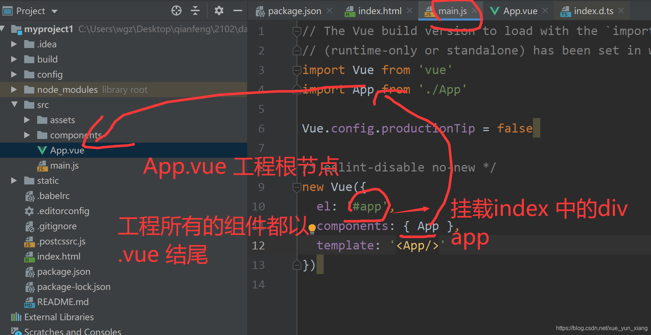Viewport: 651px width, 335px height.
Task: Click the Collapse All icon in Project toolbar
Action: coord(195,10)
